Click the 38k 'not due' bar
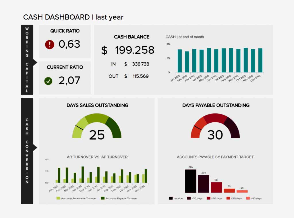 coord(191,181)
